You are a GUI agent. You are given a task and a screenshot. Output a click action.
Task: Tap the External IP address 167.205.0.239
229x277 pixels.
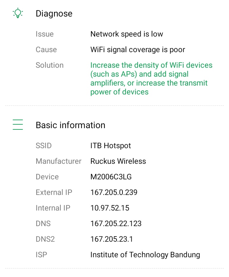114,192
